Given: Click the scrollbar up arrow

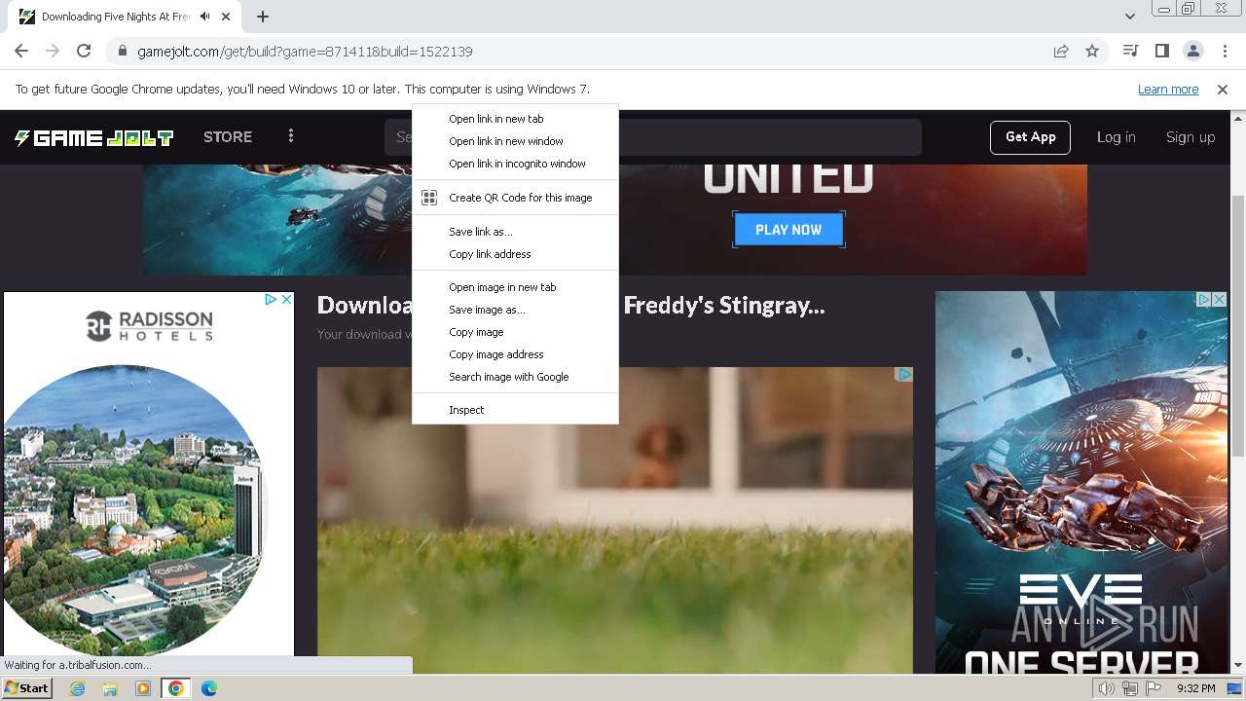Looking at the screenshot, I should 1238,118.
